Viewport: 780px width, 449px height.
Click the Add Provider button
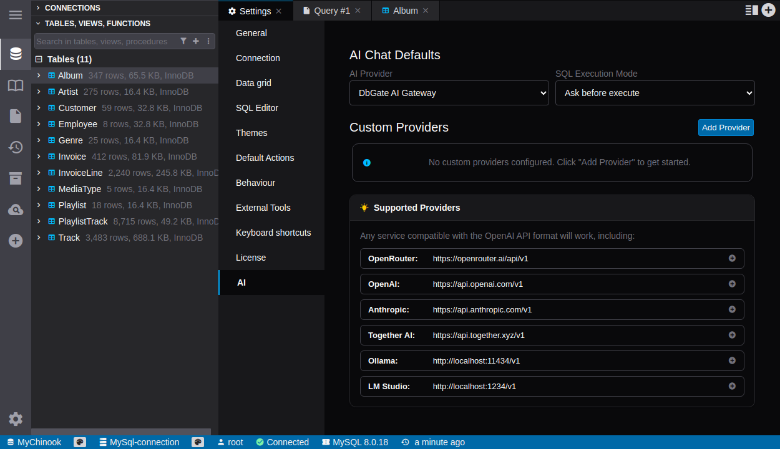726,127
